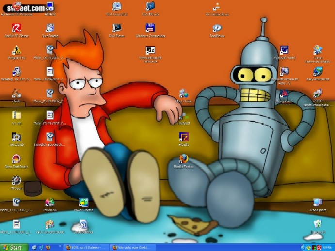Viewport: 335px width, 251px height.
Task: Click the system clock showing 09:56
Action: (x=328, y=248)
